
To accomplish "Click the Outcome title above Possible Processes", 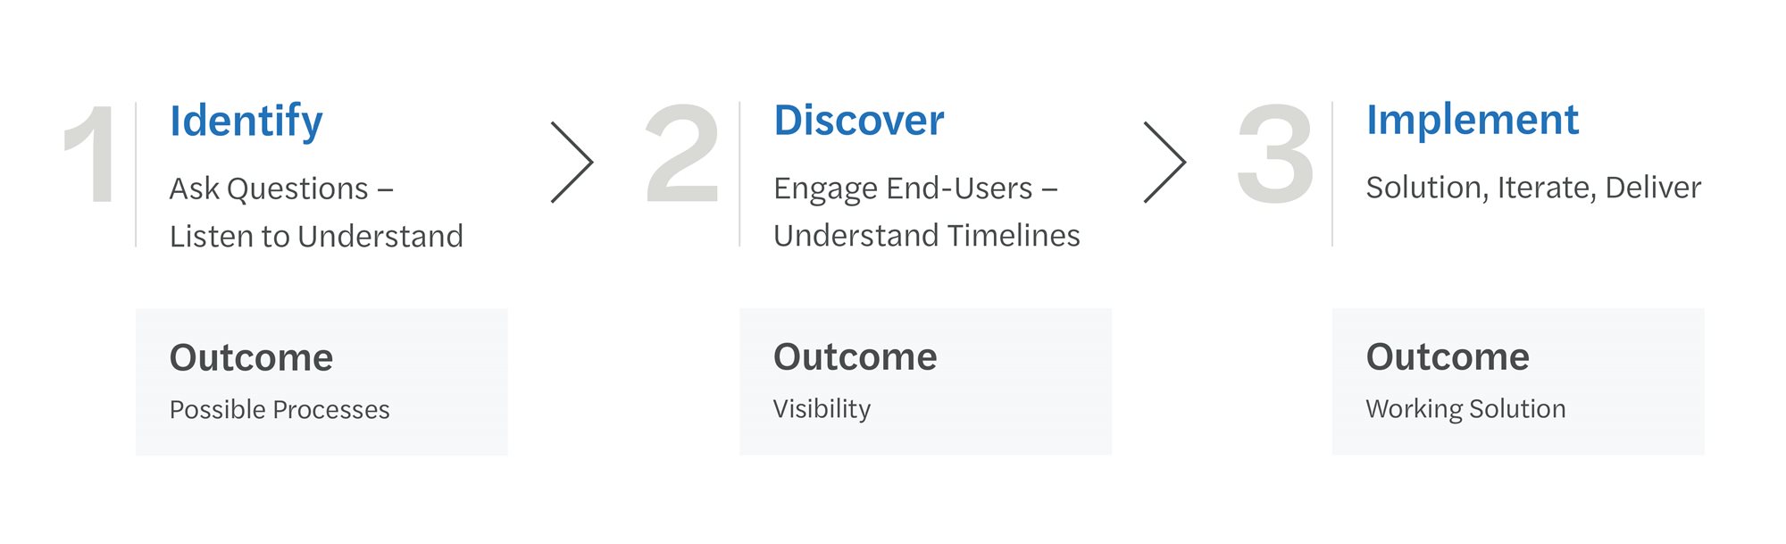I will point(251,357).
